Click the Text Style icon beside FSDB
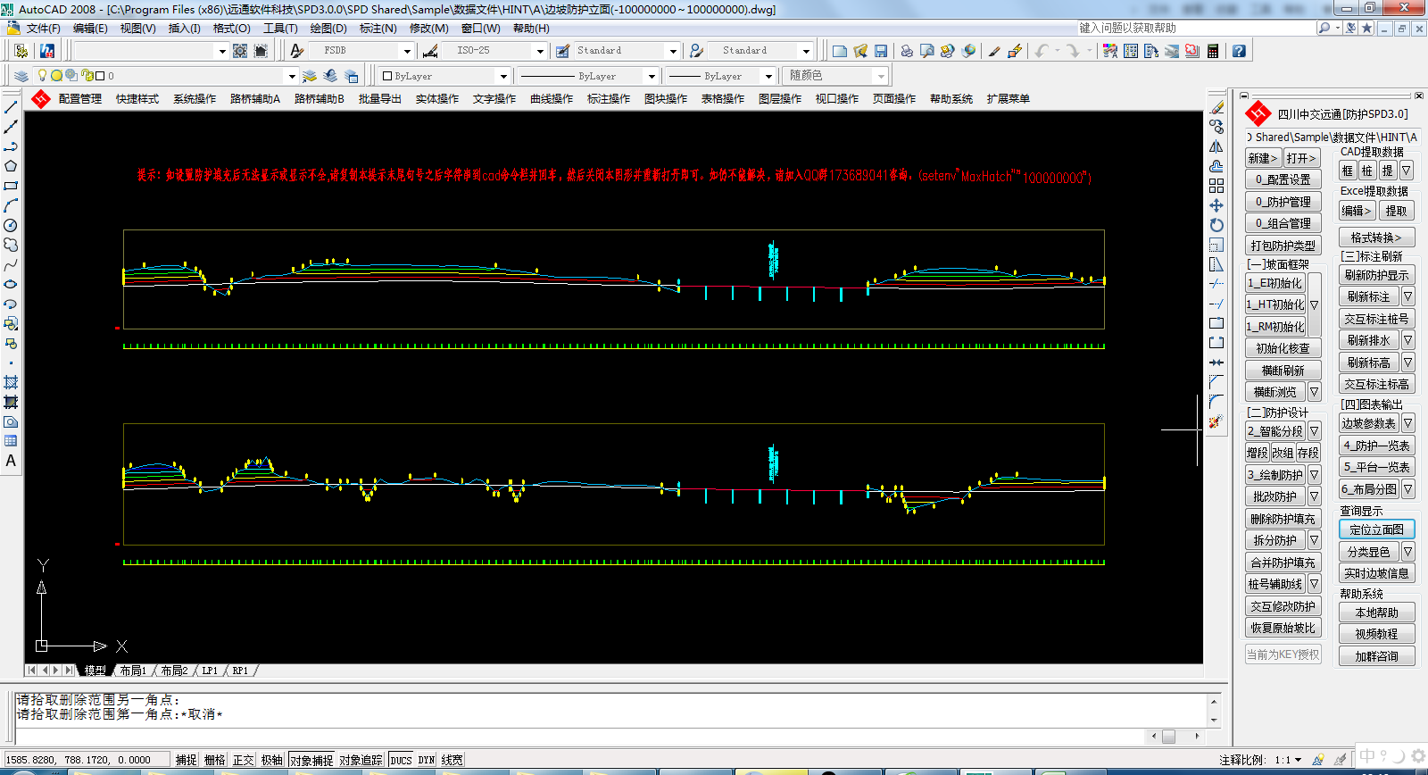The height and width of the screenshot is (775, 1428). (298, 51)
